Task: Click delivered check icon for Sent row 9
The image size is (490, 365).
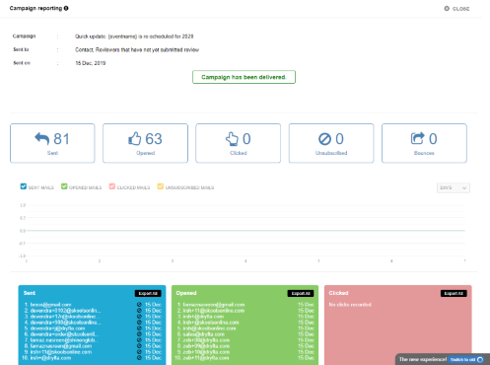Action: (x=139, y=352)
